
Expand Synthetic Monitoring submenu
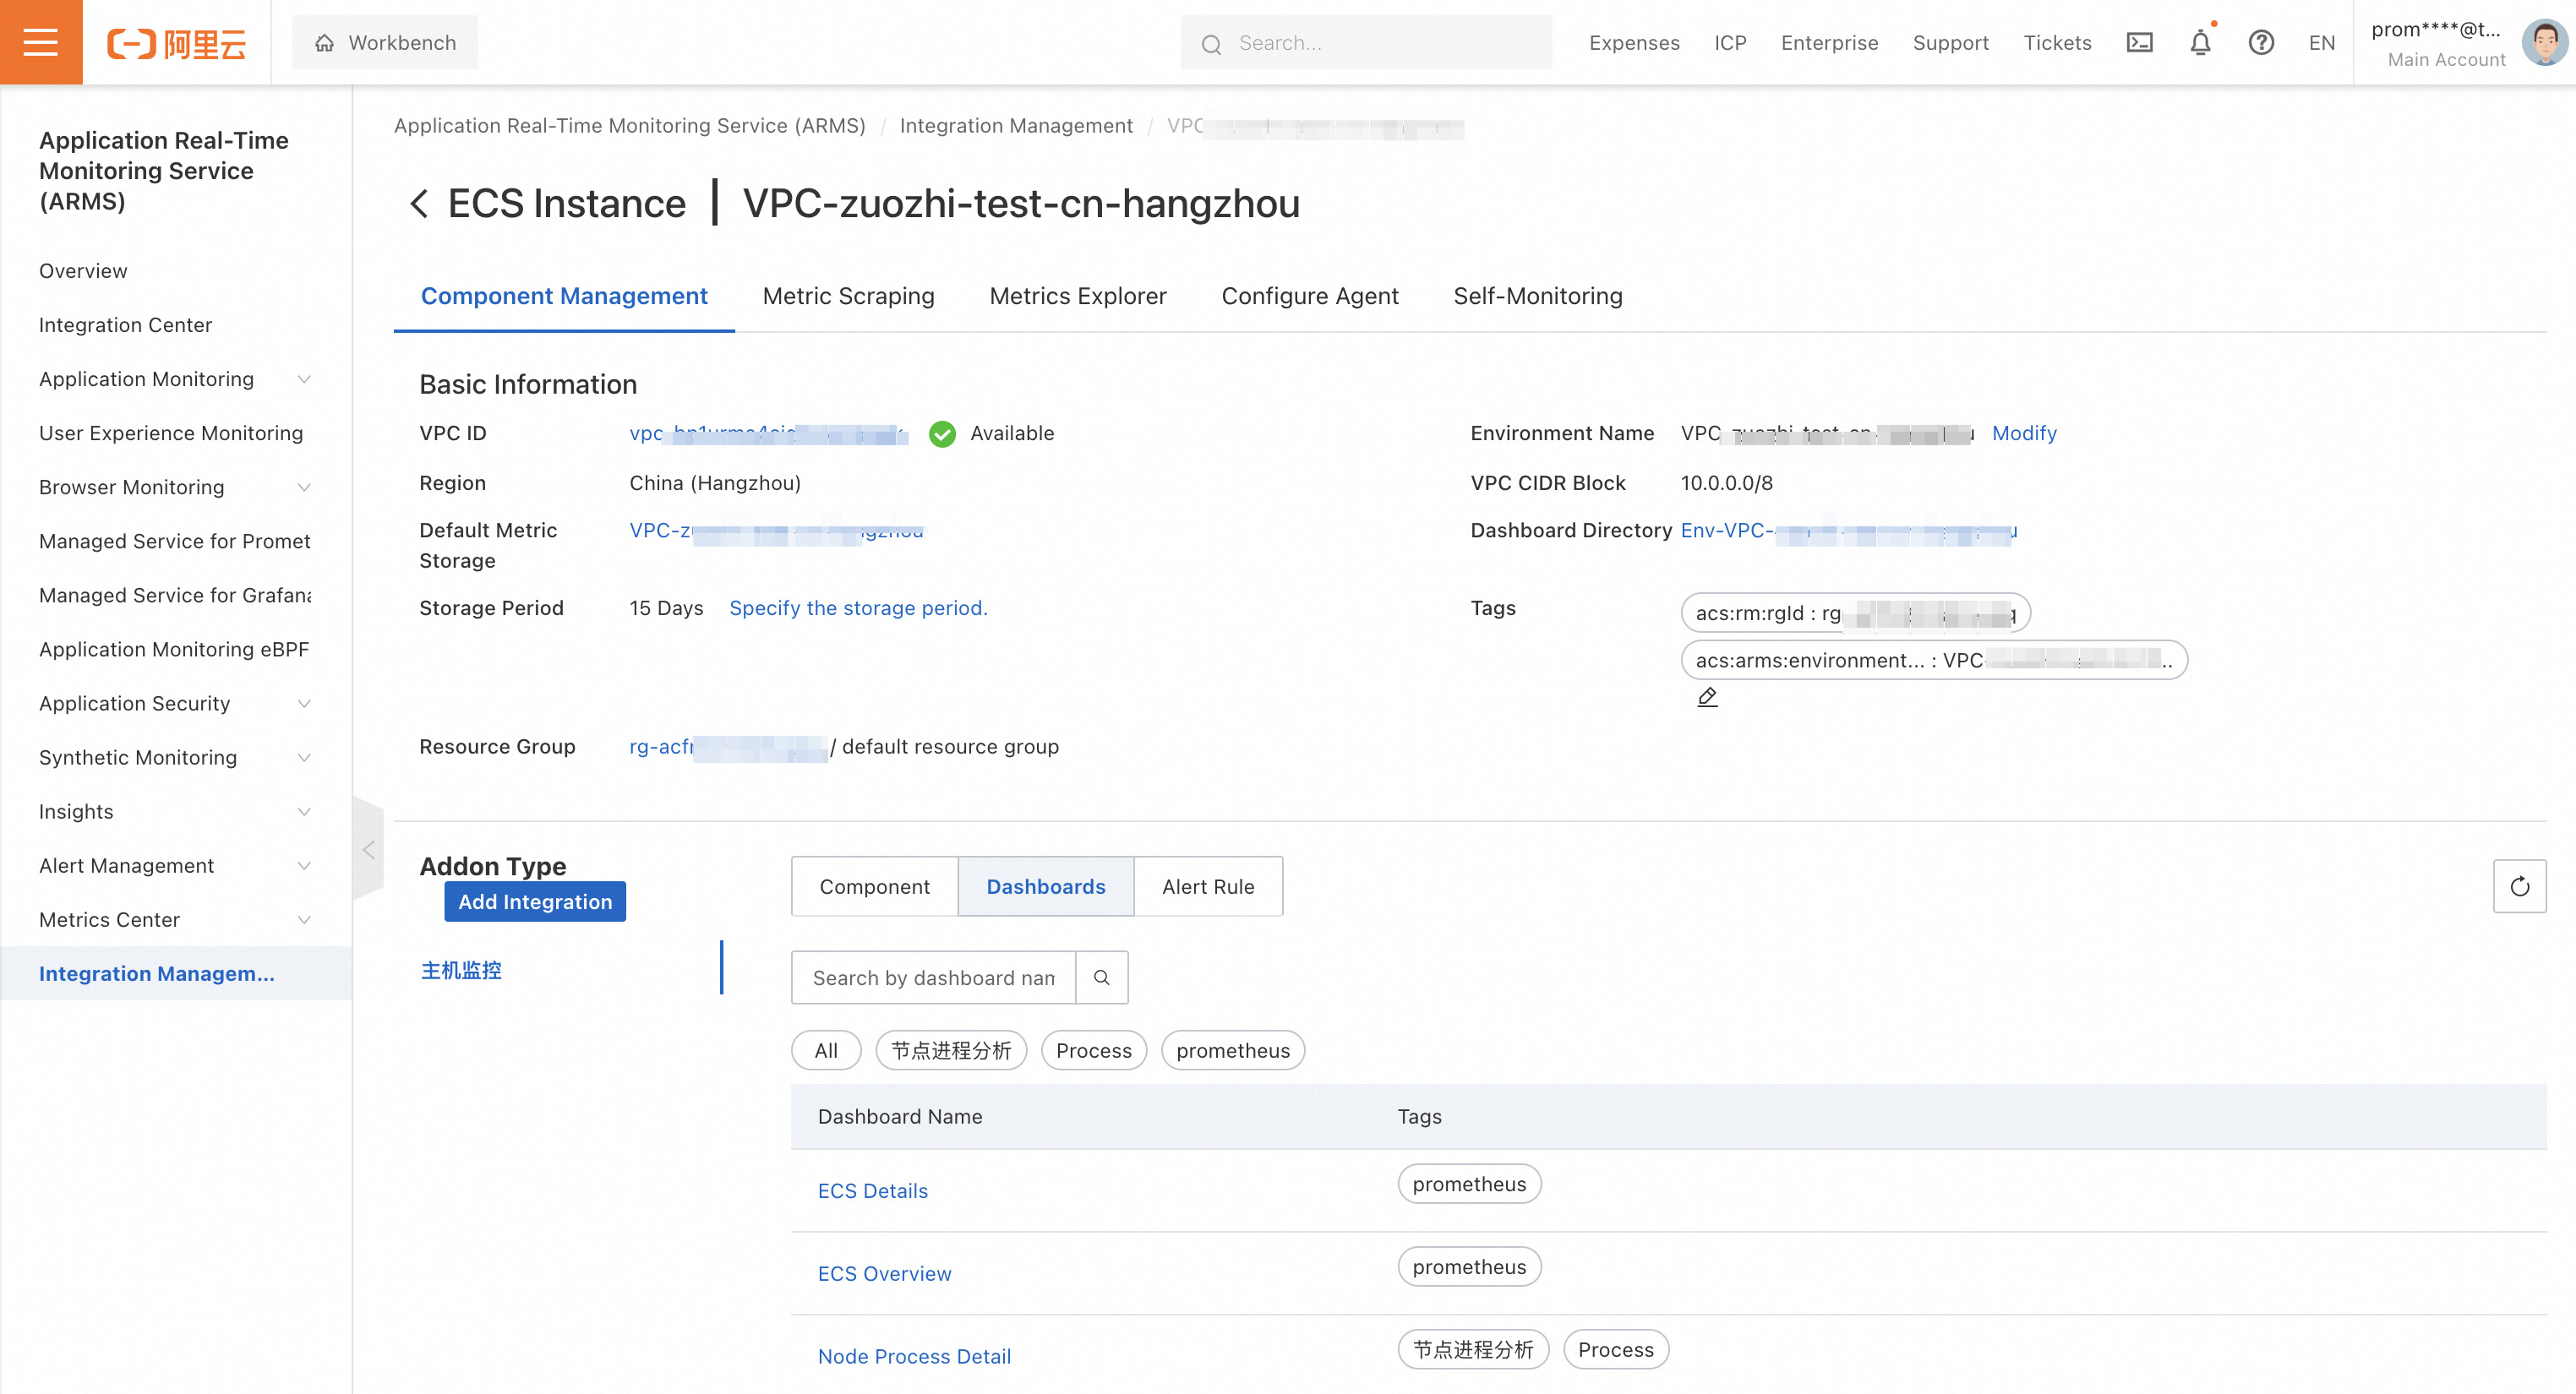[x=304, y=757]
